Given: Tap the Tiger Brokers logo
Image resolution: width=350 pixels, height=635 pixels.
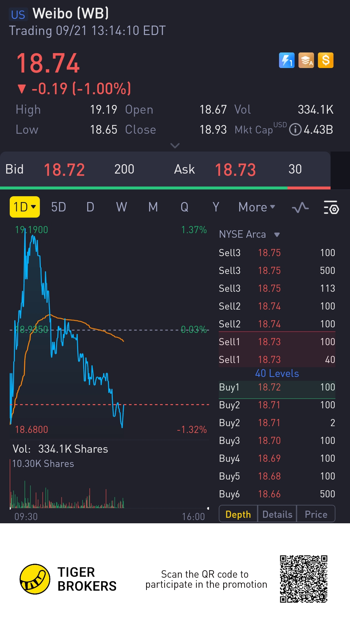Looking at the screenshot, I should tap(68, 579).
